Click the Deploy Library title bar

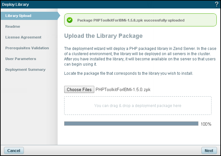tap(107, 4)
